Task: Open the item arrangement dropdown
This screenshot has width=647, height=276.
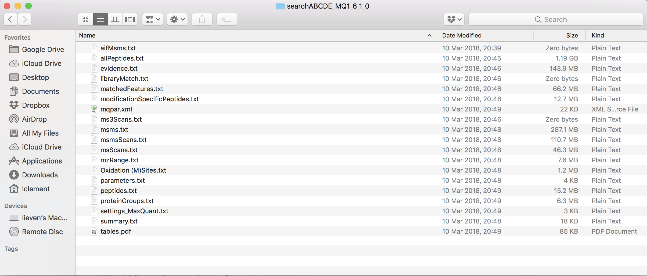Action: [x=152, y=19]
